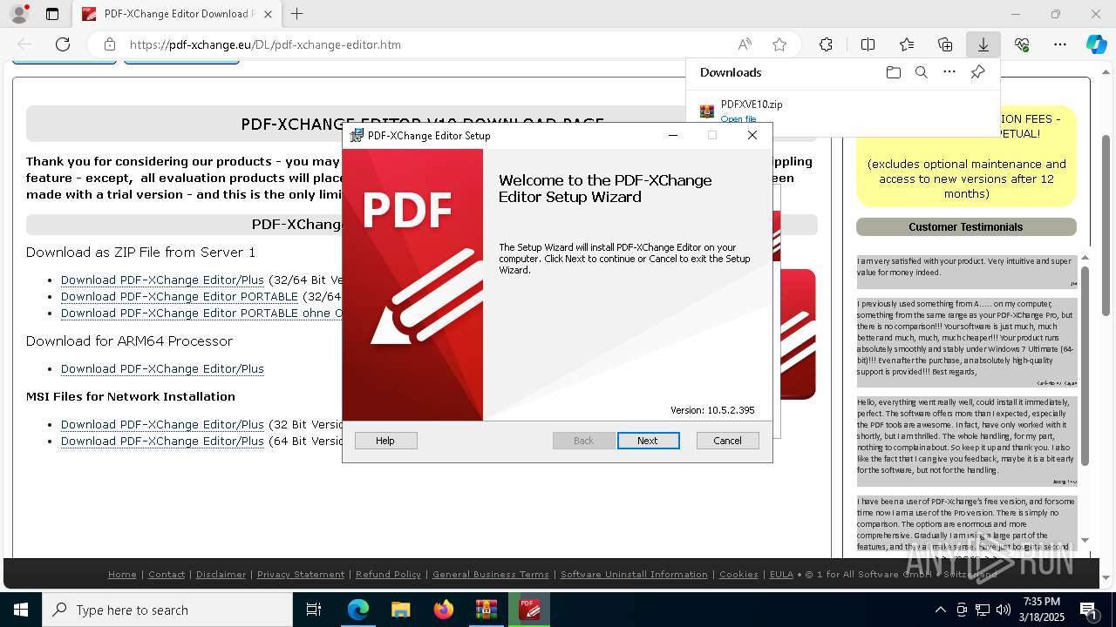Open Browser essentials icon
Viewport: 1116px width, 627px height.
[1022, 44]
